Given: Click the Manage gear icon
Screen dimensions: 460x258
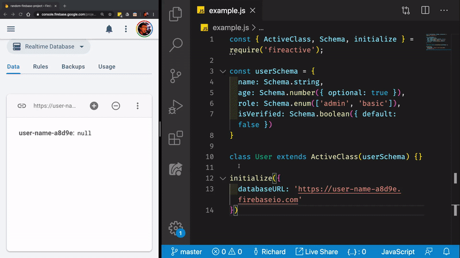Looking at the screenshot, I should coord(176,228).
